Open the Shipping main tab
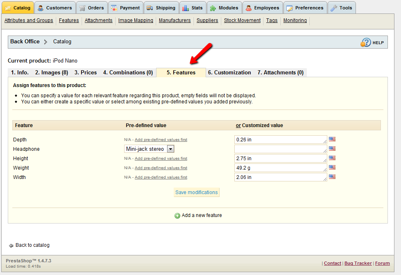Screen dimensions: 401x275 tap(161, 8)
